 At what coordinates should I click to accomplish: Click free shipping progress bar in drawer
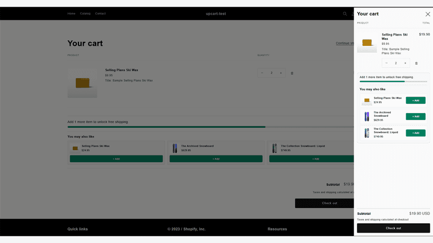(393, 81)
